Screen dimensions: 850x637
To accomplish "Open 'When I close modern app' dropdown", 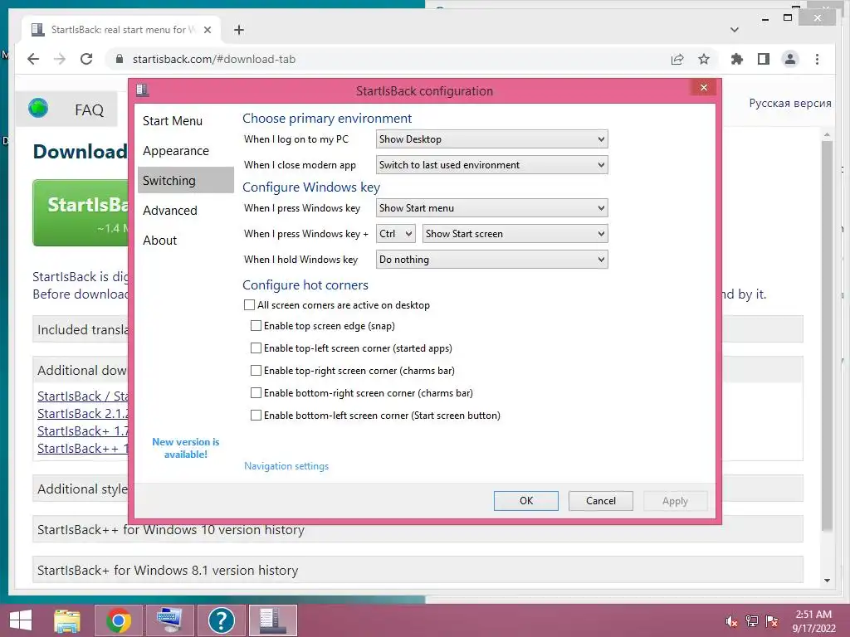I will [x=491, y=165].
